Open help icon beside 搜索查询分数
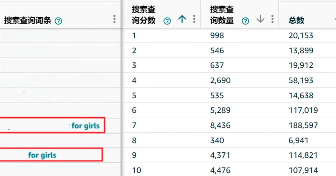This screenshot has height=176, width=336. point(167,21)
